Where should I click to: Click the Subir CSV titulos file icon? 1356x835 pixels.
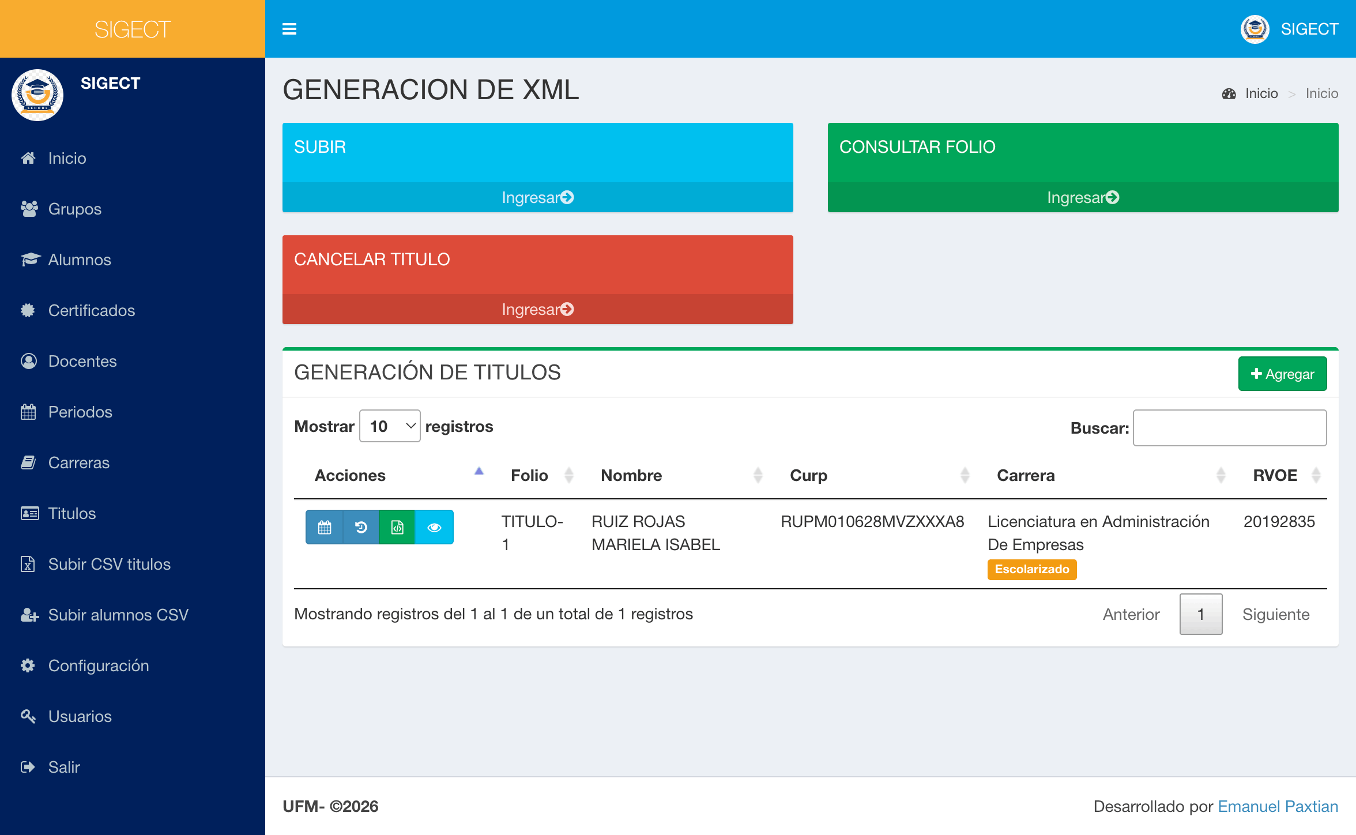coord(28,564)
